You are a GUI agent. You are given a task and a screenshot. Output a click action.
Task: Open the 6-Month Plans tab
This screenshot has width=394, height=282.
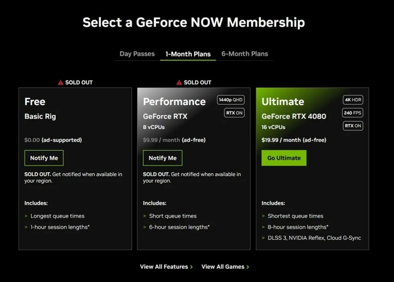245,54
